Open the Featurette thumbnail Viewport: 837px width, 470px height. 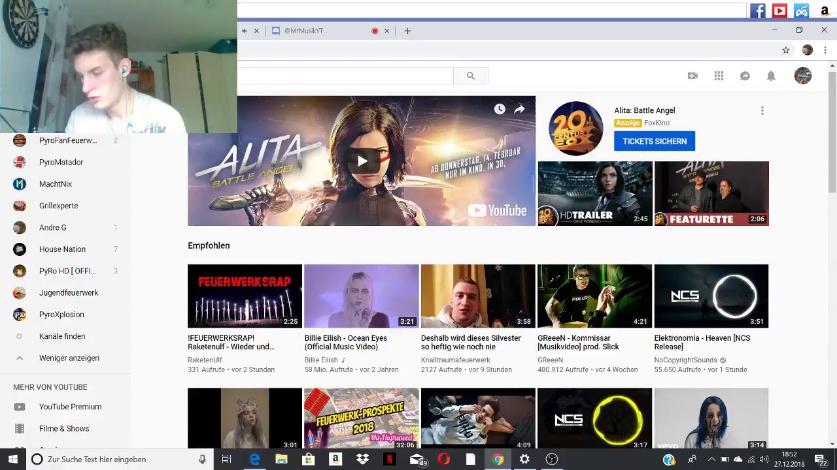(711, 193)
